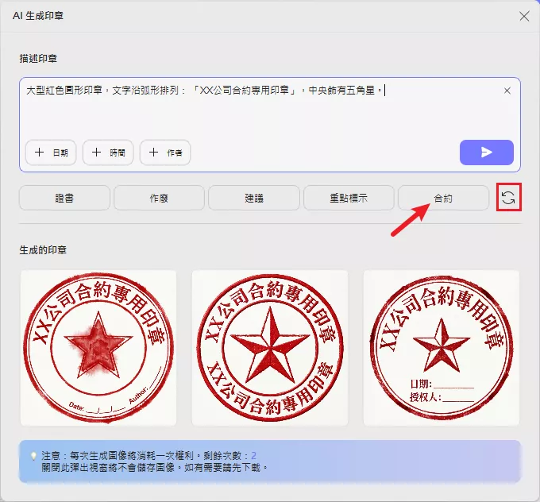Close the AI 生成印章 dialog

524,16
